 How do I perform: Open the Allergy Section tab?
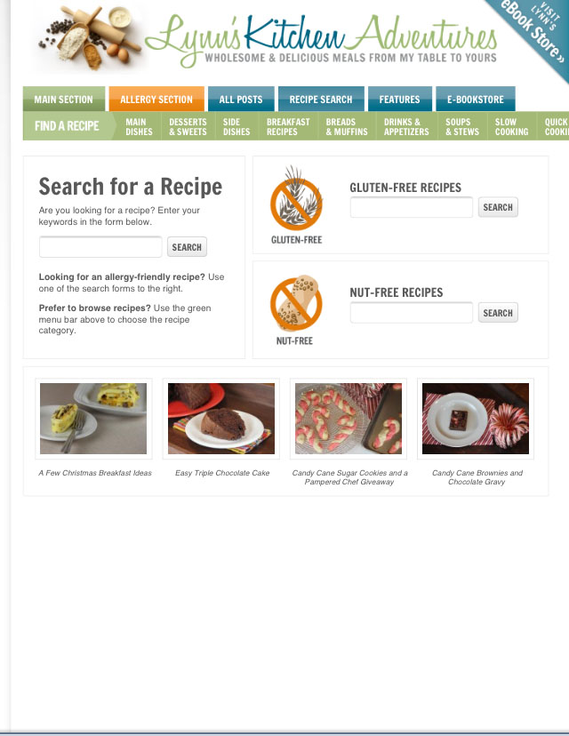tap(156, 99)
